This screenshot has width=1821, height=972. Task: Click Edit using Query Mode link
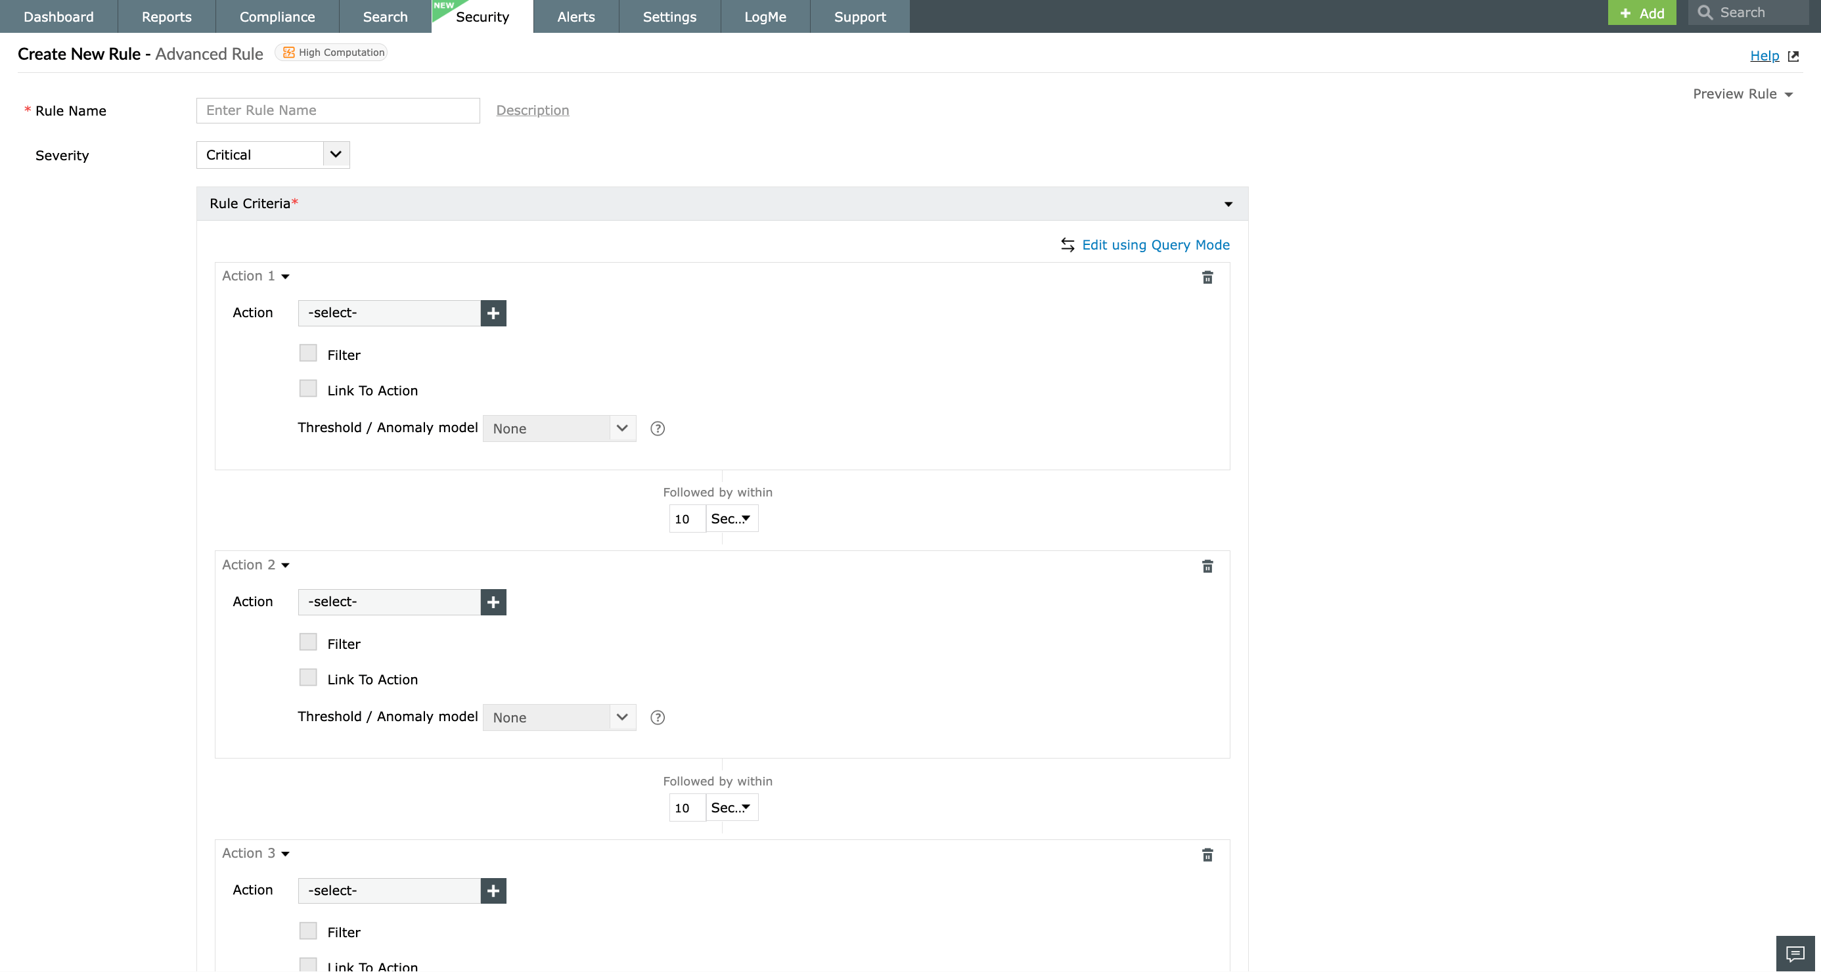pos(1154,244)
